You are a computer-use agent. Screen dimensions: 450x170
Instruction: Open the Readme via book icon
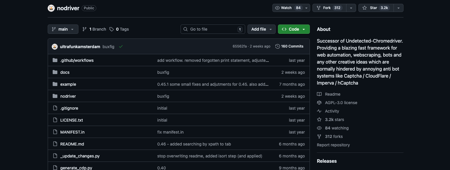[319, 94]
